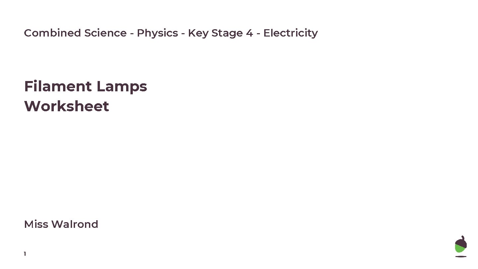This screenshot has height=269, width=478.
Task: Click the word 'Electricity' in the header
Action: point(290,33)
